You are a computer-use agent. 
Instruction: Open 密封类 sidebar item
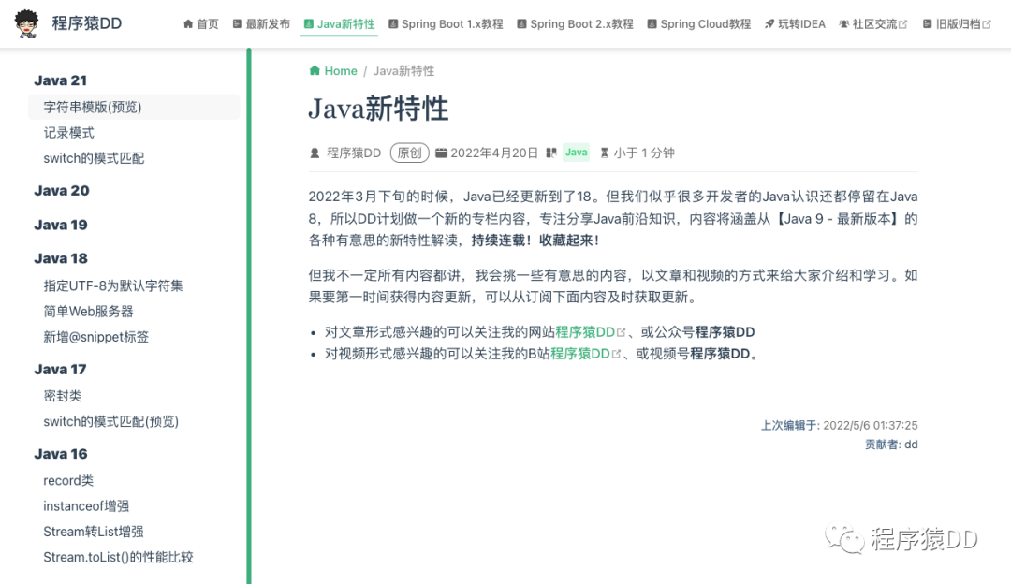pyautogui.click(x=63, y=397)
